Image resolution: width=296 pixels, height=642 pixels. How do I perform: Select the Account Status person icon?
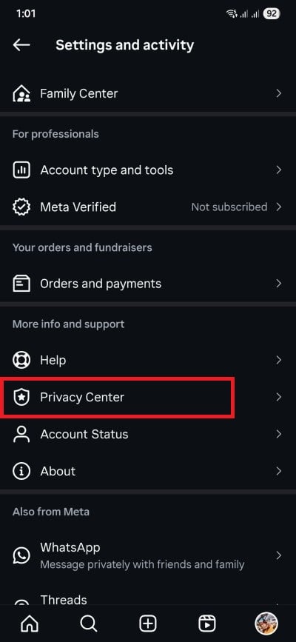21,434
